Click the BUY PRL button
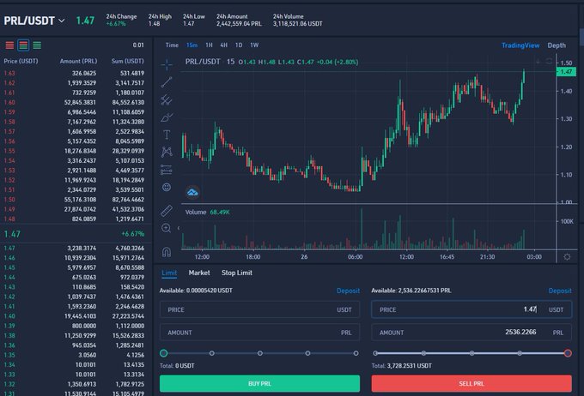The image size is (584, 396). (x=259, y=383)
